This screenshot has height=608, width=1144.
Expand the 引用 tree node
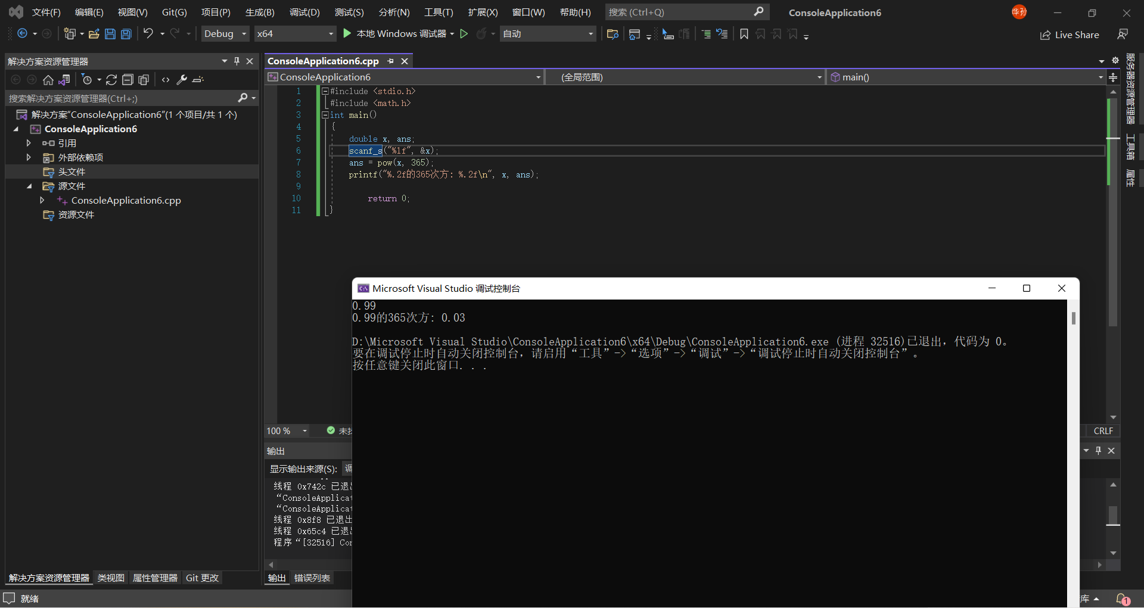tap(29, 143)
